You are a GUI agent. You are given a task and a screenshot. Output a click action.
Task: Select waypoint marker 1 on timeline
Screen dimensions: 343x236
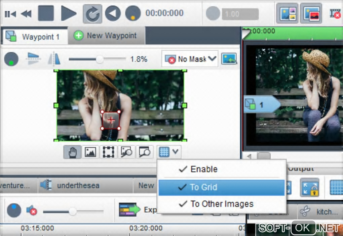pos(262,104)
